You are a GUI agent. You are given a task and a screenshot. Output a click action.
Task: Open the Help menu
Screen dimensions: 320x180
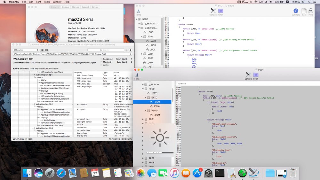67,2
